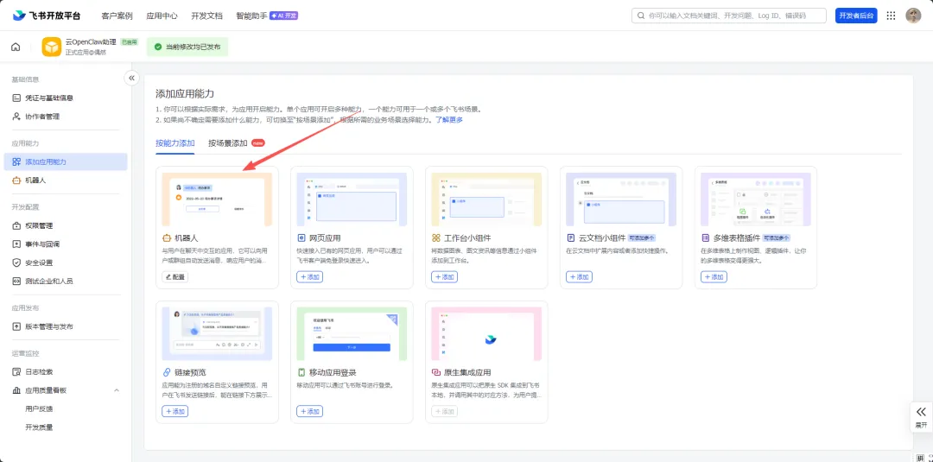Click the 添加应用能力 sidebar icon

click(x=16, y=161)
